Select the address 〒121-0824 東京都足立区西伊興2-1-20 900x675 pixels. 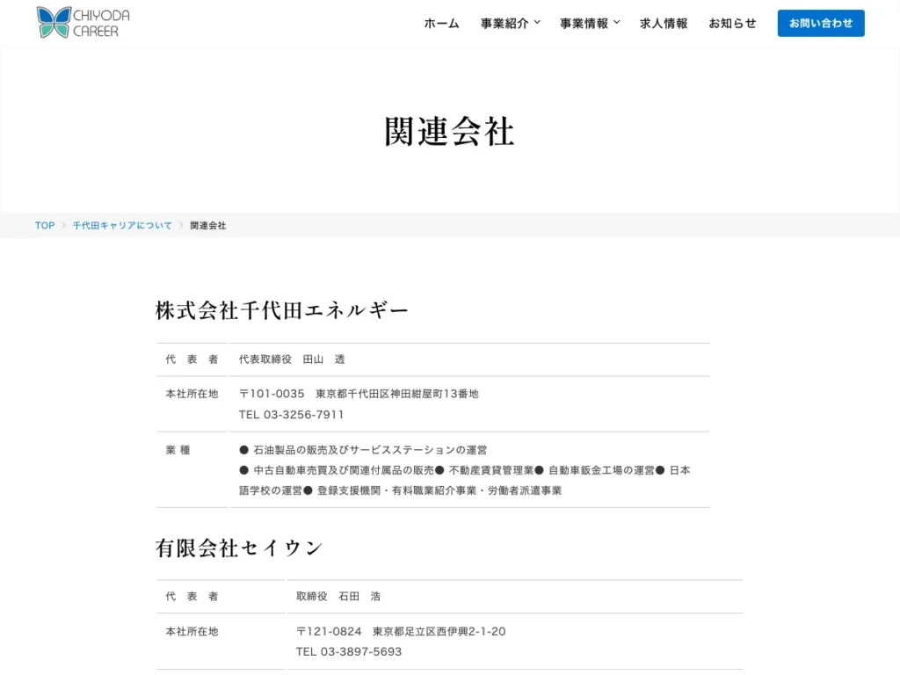point(401,631)
